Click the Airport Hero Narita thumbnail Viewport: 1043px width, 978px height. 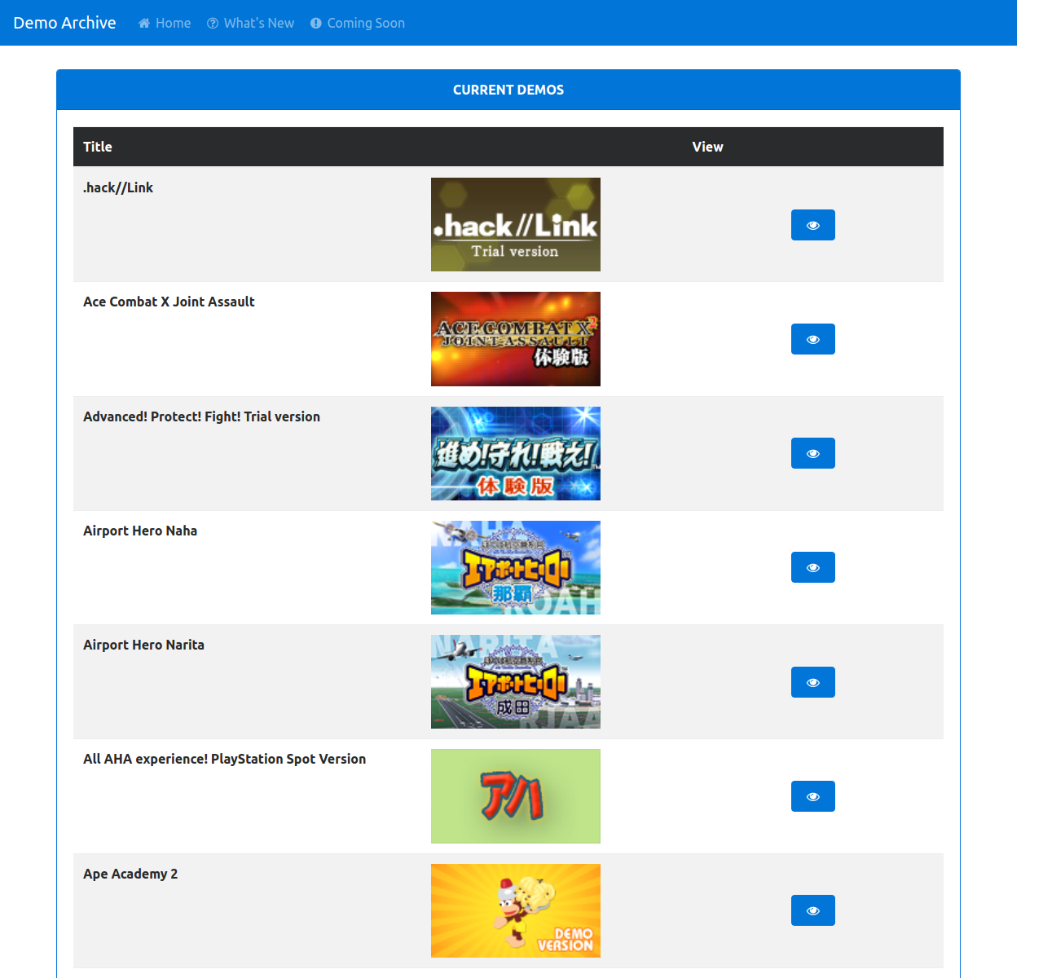pyautogui.click(x=516, y=682)
